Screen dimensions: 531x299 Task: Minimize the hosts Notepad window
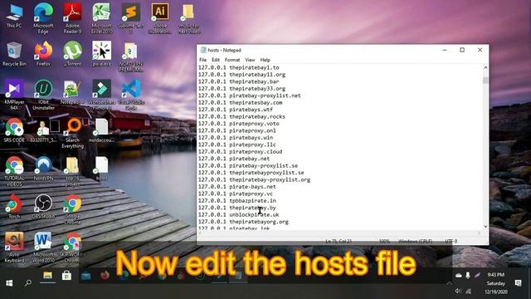(x=445, y=50)
